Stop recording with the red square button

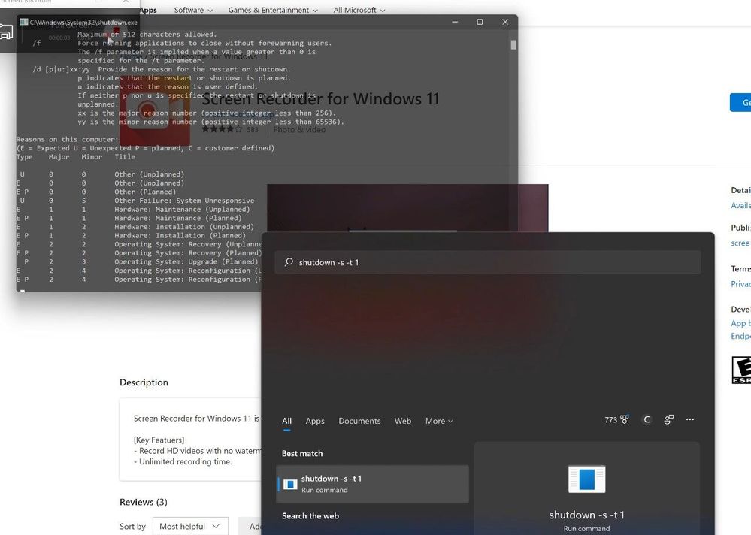pos(116,32)
